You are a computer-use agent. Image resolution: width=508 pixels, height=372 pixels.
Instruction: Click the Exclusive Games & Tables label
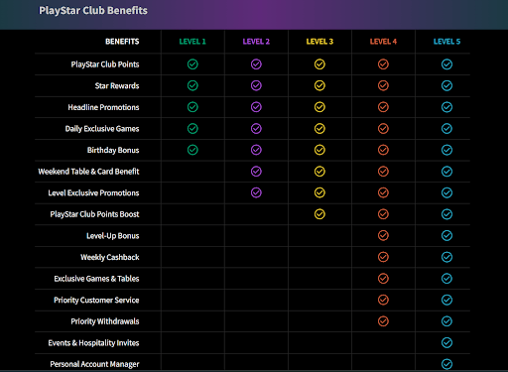pos(96,279)
